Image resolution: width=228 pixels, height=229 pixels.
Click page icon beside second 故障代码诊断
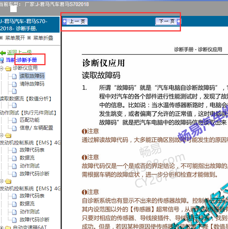click(14, 220)
